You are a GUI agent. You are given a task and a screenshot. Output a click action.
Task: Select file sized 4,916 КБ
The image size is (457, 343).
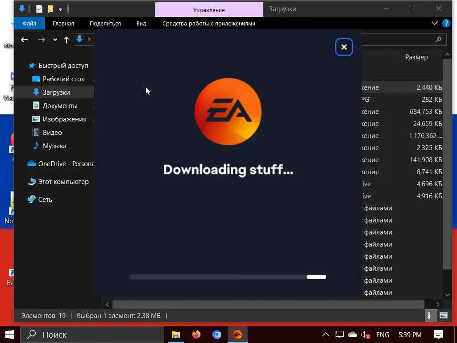click(x=429, y=196)
